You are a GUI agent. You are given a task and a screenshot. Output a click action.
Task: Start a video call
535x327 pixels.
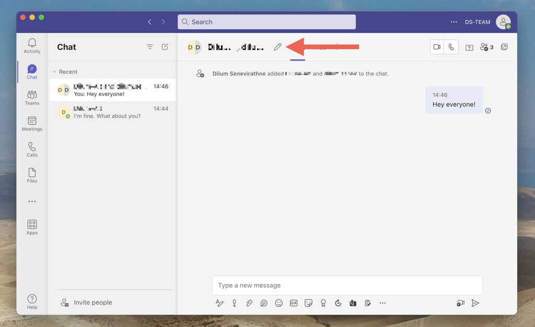pyautogui.click(x=437, y=47)
